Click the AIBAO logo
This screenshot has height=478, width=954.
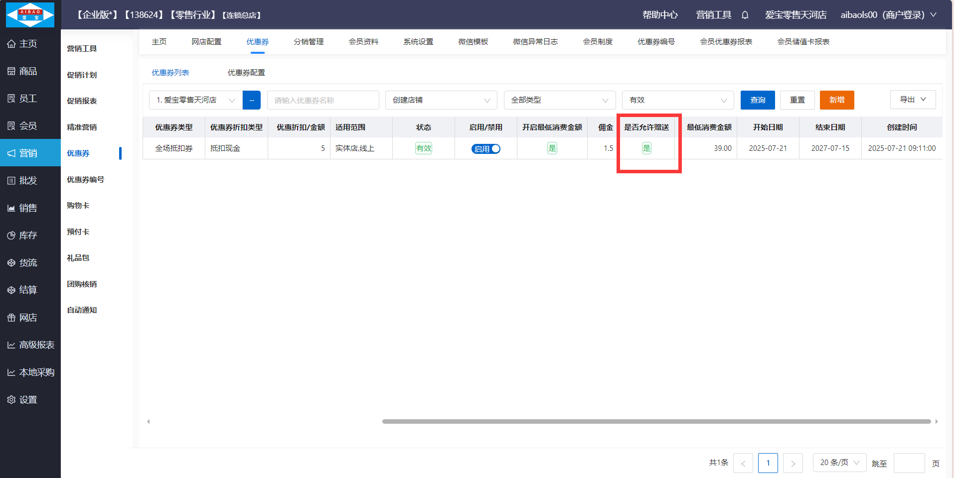[x=30, y=15]
